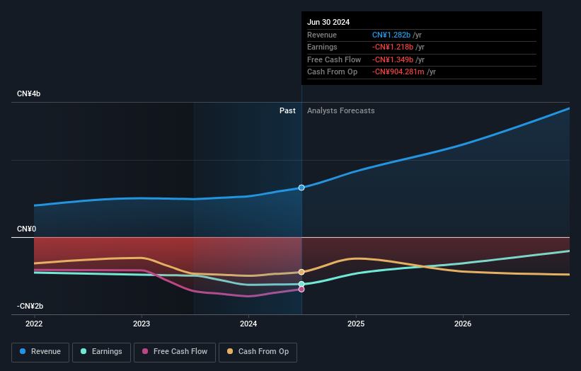Toggle the Earnings legend button

point(101,352)
